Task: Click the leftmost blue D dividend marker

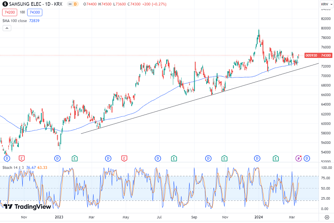Action: [x=6, y=158]
